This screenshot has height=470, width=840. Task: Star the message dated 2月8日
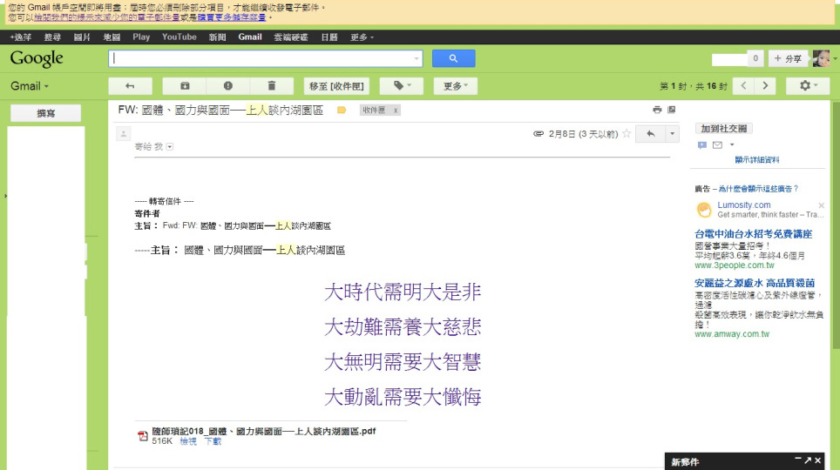(x=627, y=134)
